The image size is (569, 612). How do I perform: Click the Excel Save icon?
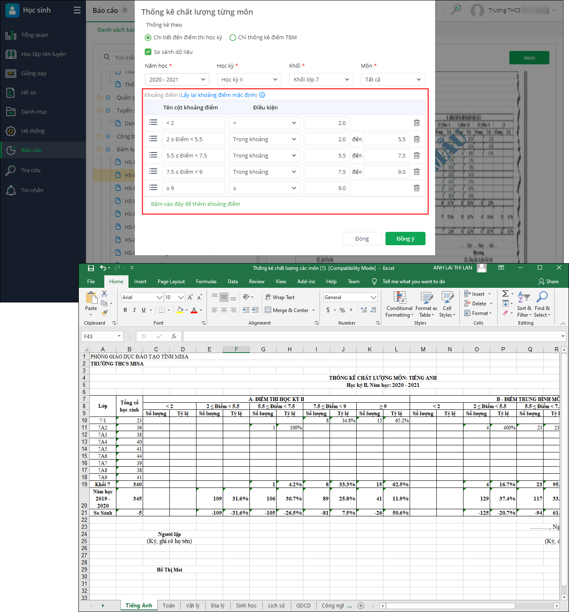click(x=91, y=268)
